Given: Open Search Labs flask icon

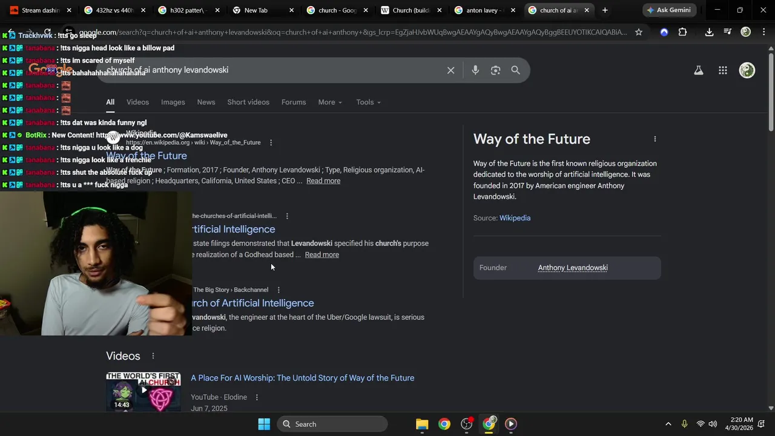Looking at the screenshot, I should [x=698, y=70].
